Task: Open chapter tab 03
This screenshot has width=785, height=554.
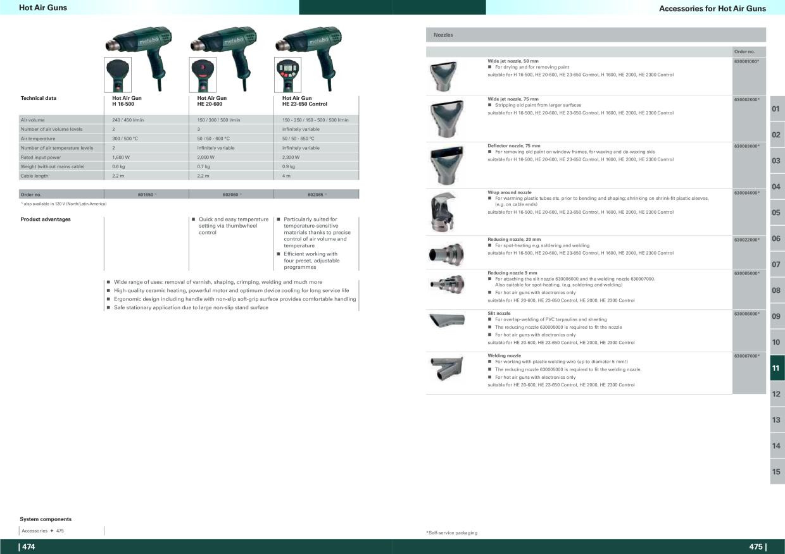Action: [777, 161]
